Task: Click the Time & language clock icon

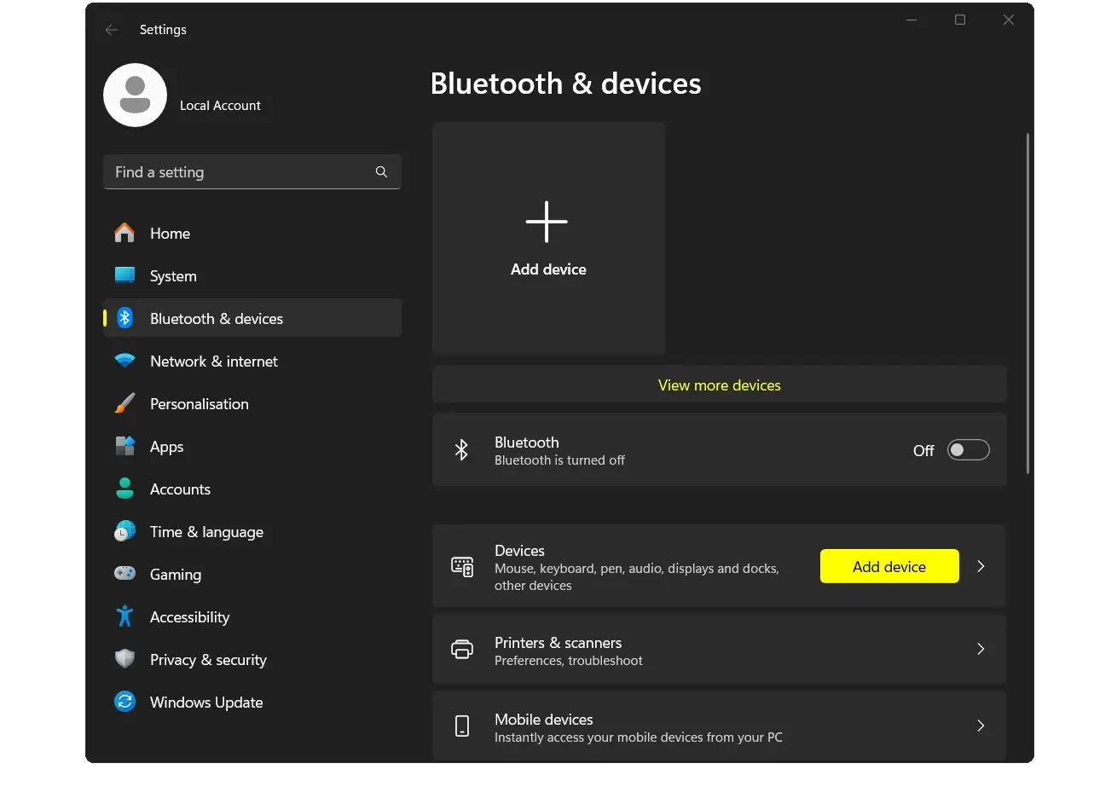Action: pyautogui.click(x=124, y=531)
